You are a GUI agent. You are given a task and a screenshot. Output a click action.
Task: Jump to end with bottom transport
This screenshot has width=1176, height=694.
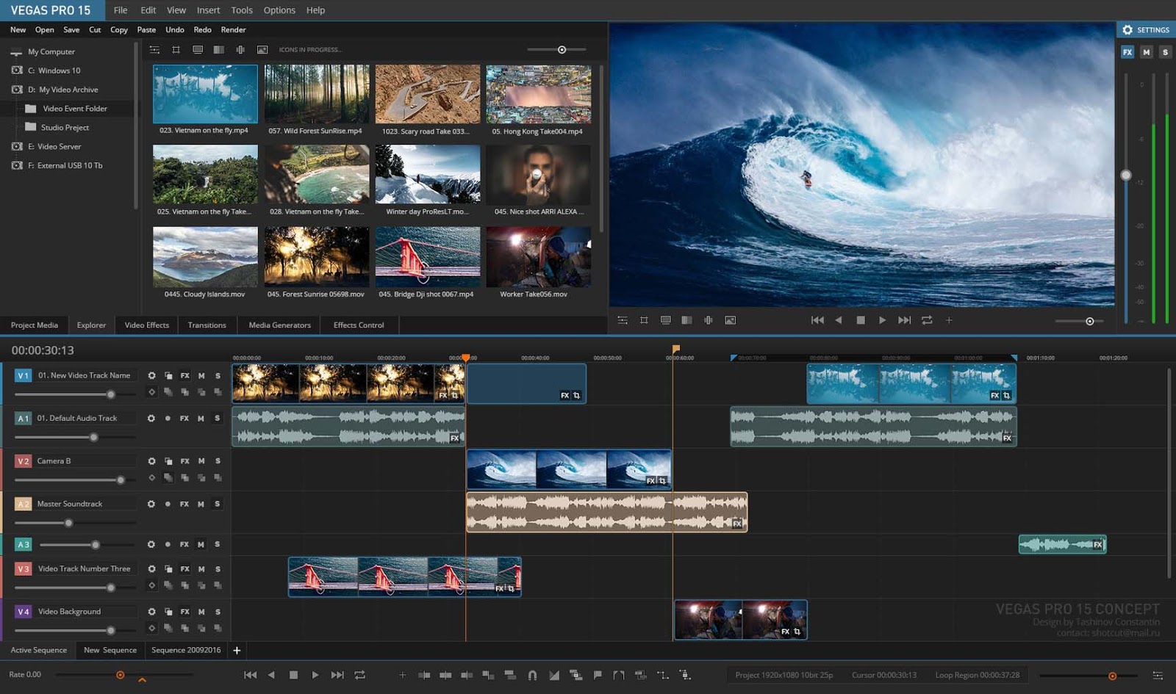[337, 675]
